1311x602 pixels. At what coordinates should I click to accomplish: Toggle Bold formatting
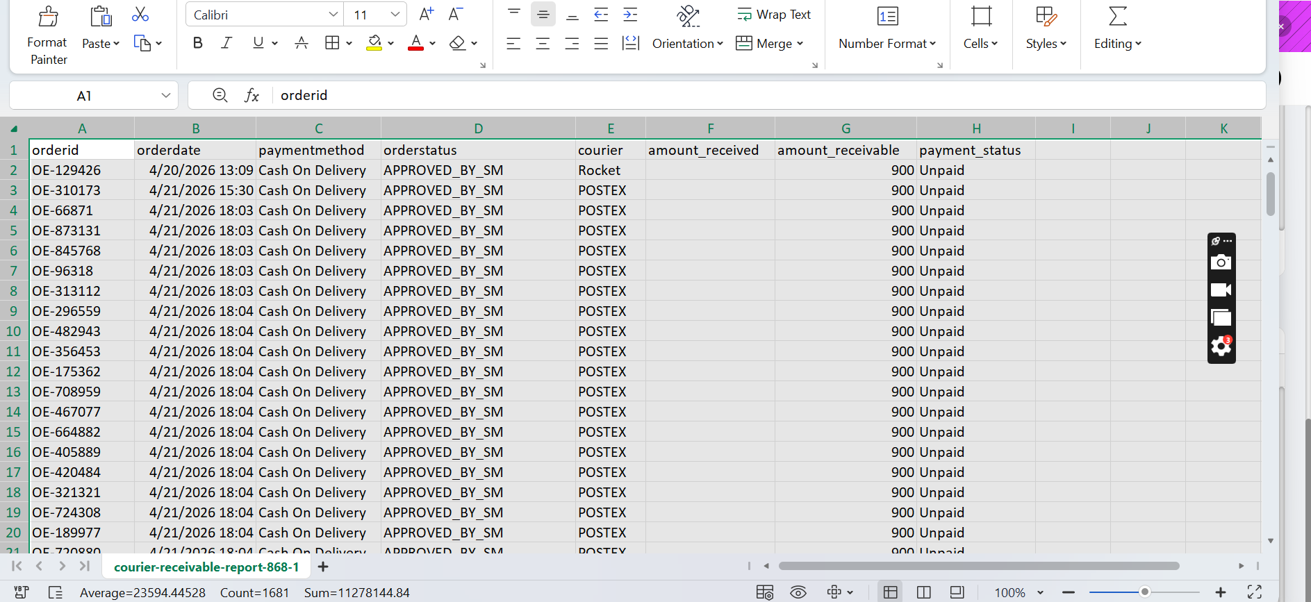[198, 43]
